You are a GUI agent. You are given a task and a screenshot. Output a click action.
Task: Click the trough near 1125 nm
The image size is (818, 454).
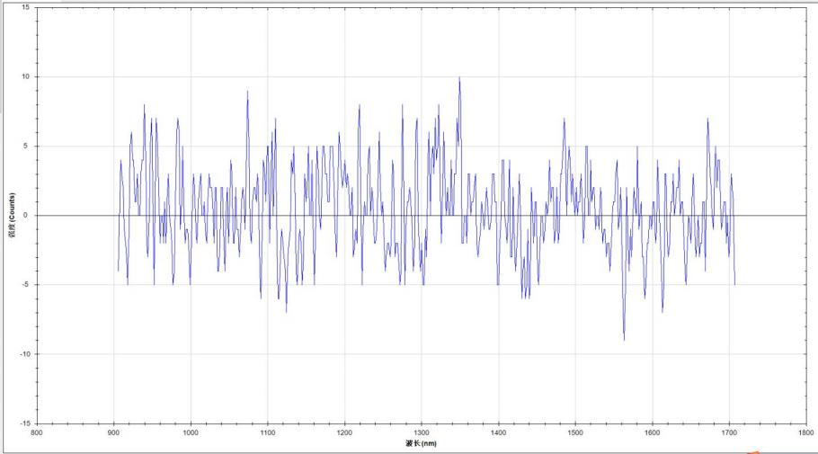pos(287,311)
